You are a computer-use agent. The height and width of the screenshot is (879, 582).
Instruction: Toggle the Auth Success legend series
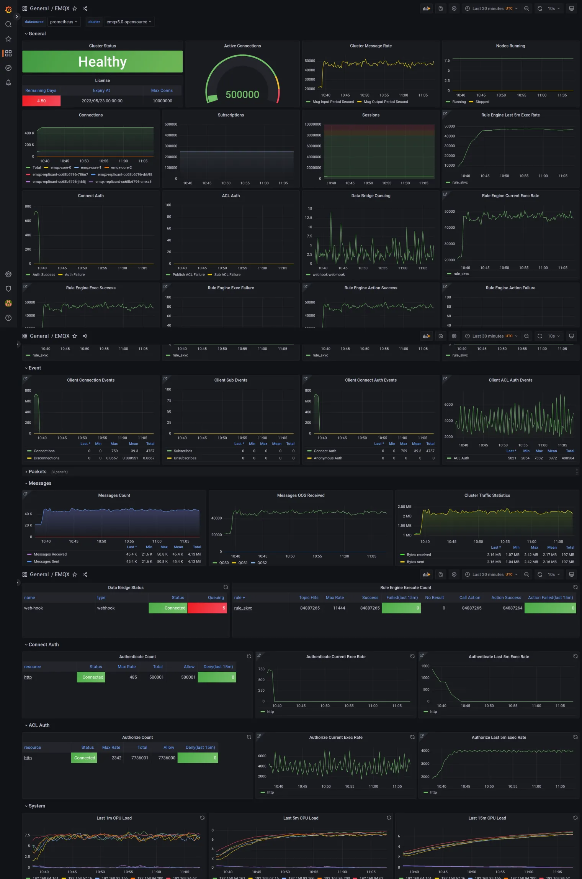(x=44, y=275)
